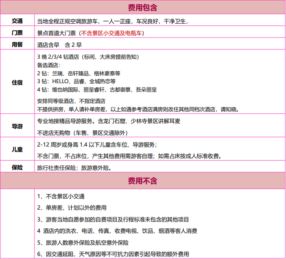Click the line 3 晚 2/3/4 钻酒店
Screen dimensions: 286x259
[x=88, y=57]
